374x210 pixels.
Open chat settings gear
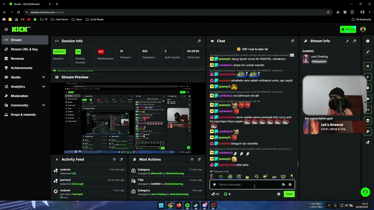coord(279,194)
